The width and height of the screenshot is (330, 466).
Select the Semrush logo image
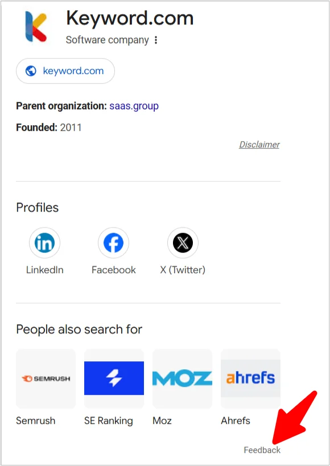46,378
